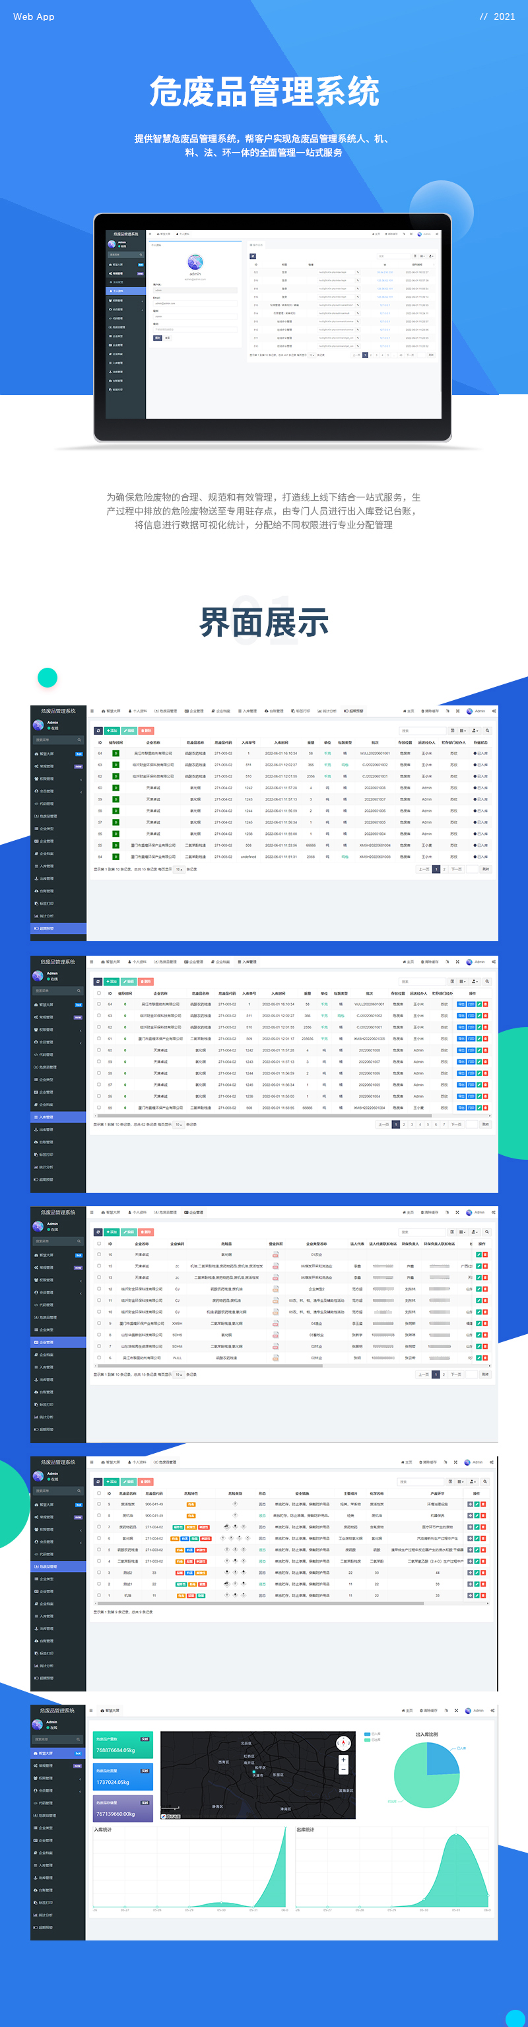Go to page 2 in the 入库管理 pagination
Viewport: 528px width, 2027px height.
(x=404, y=1124)
